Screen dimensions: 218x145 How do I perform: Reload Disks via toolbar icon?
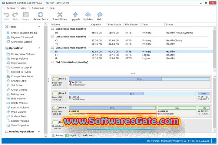pyautogui.click(x=41, y=14)
